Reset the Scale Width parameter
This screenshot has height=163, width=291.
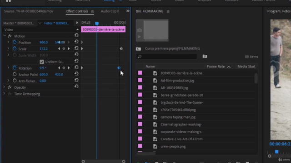tap(76, 55)
